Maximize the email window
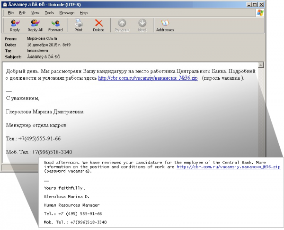The width and height of the screenshot is (284, 230). [255, 5]
